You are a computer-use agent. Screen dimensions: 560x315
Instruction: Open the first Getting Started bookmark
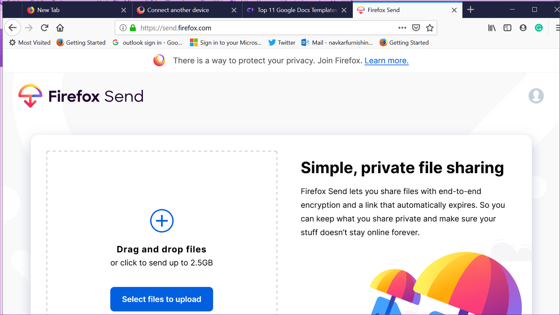tap(81, 43)
